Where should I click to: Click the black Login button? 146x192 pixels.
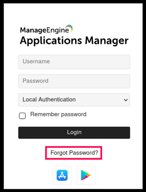(x=74, y=132)
